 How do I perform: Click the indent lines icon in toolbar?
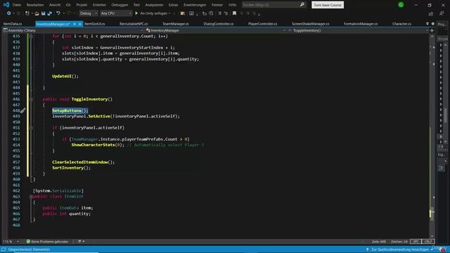point(226,13)
